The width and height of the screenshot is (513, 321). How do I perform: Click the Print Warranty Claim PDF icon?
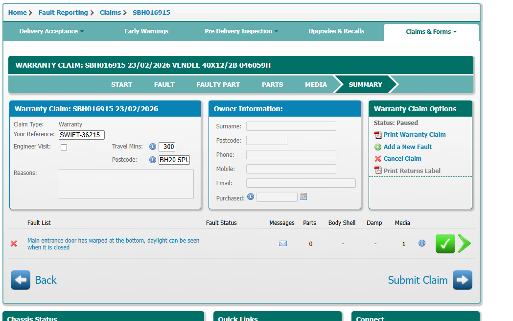tap(378, 135)
